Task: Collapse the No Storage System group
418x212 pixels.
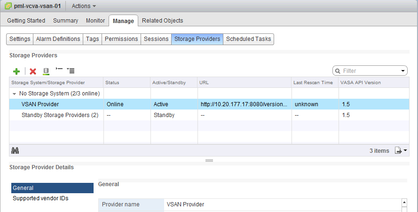Action: pyautogui.click(x=14, y=94)
